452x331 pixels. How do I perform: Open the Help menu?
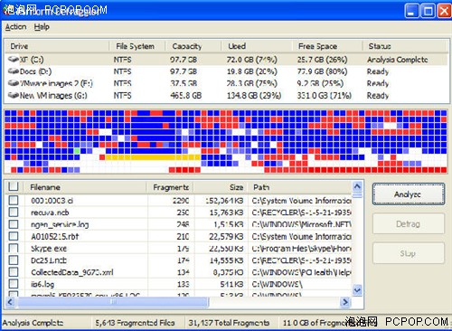42,27
